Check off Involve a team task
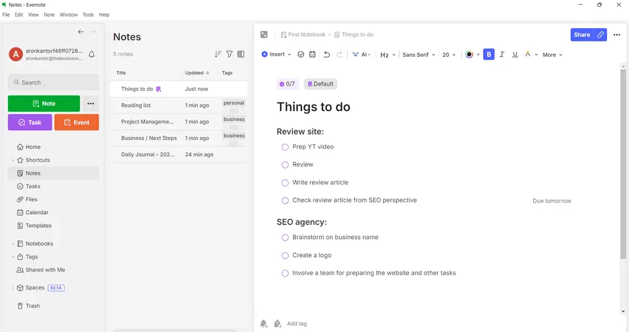Screen dimensions: 629x332 click(285, 273)
